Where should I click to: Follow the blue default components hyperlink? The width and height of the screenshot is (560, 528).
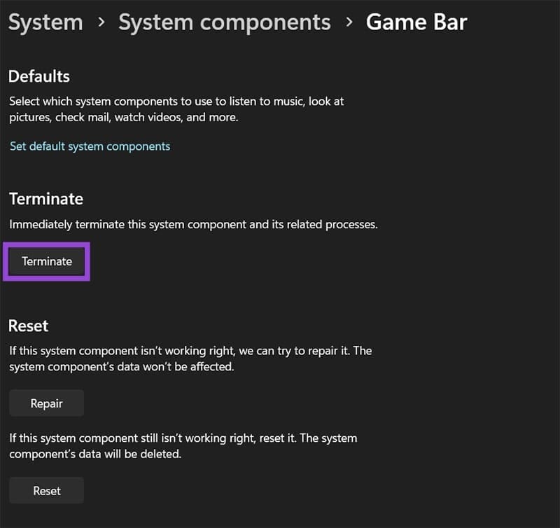coord(90,146)
